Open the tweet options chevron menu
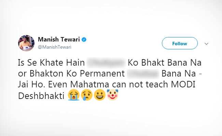Screen dimensions: 222x136 click(x=206, y=44)
